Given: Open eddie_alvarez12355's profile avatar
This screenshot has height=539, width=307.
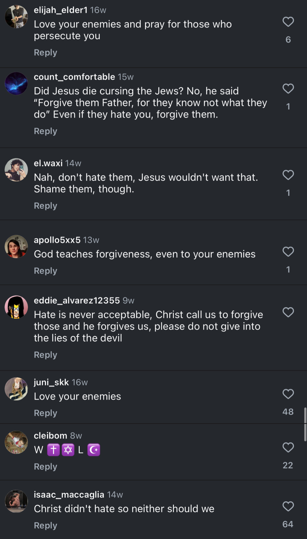Looking at the screenshot, I should click(16, 307).
